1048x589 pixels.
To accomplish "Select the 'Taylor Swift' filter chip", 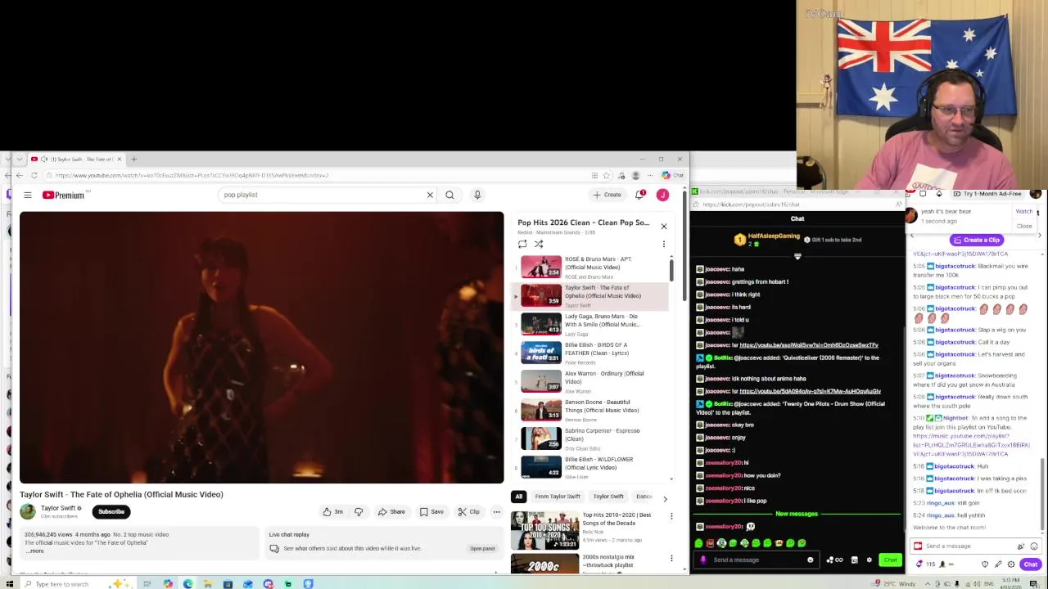I will pos(608,497).
